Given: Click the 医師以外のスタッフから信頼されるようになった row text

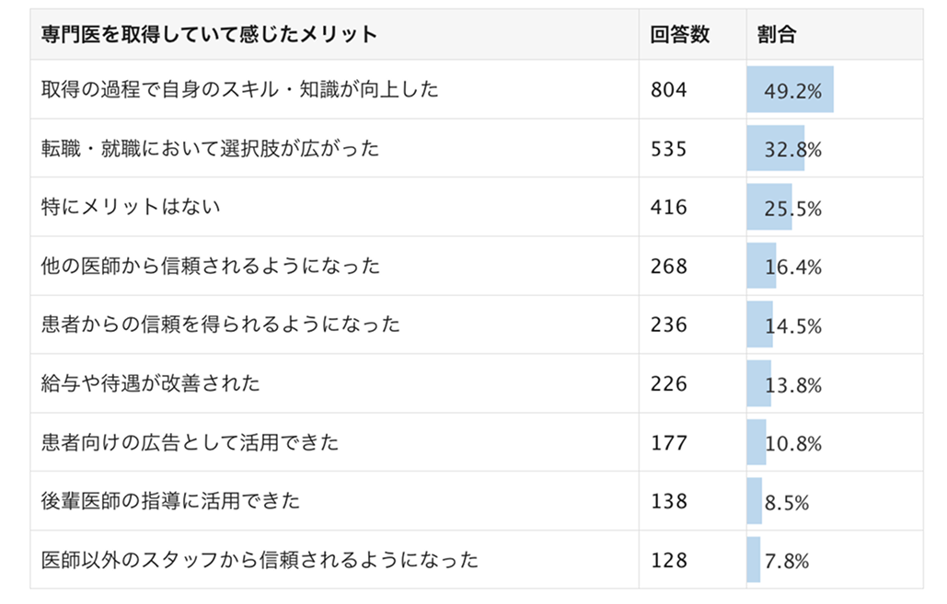Looking at the screenshot, I should coord(260,560).
